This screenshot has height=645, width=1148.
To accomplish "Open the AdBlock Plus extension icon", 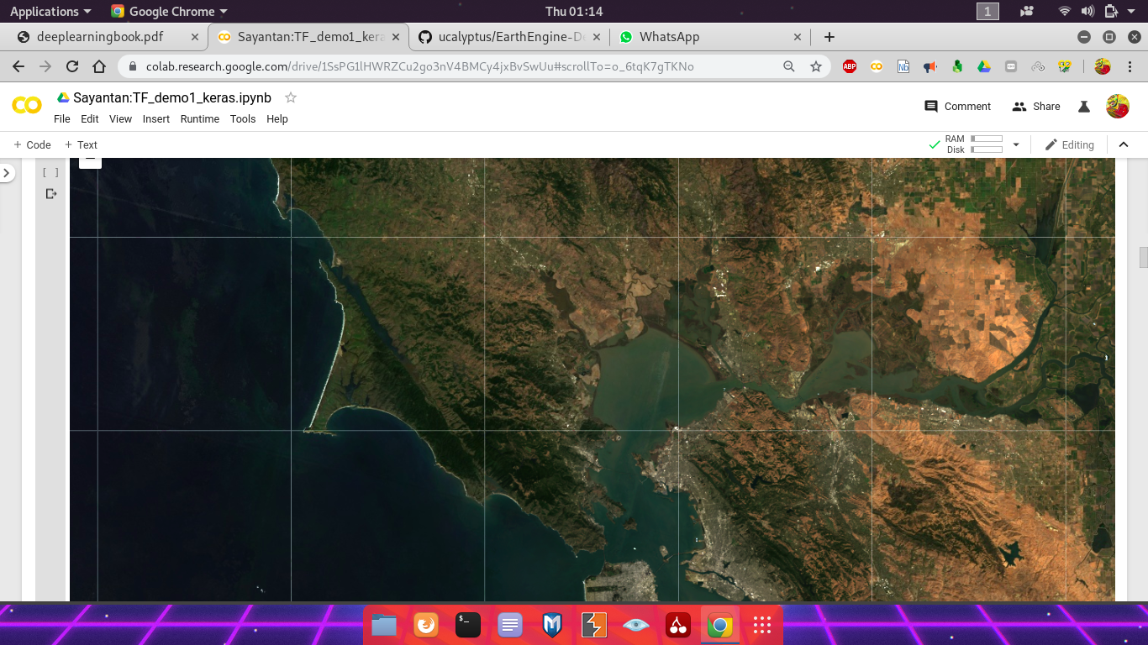I will tap(850, 66).
